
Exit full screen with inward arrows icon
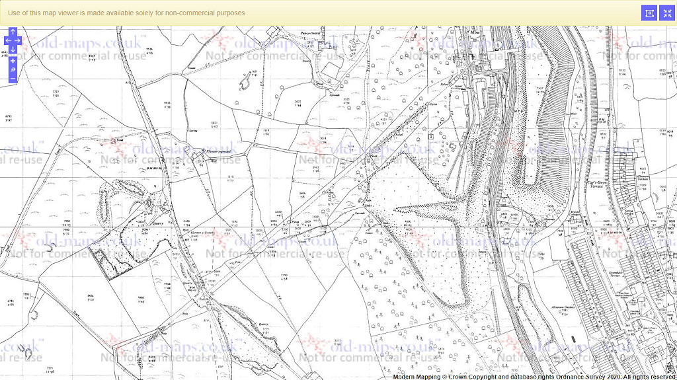(x=668, y=13)
